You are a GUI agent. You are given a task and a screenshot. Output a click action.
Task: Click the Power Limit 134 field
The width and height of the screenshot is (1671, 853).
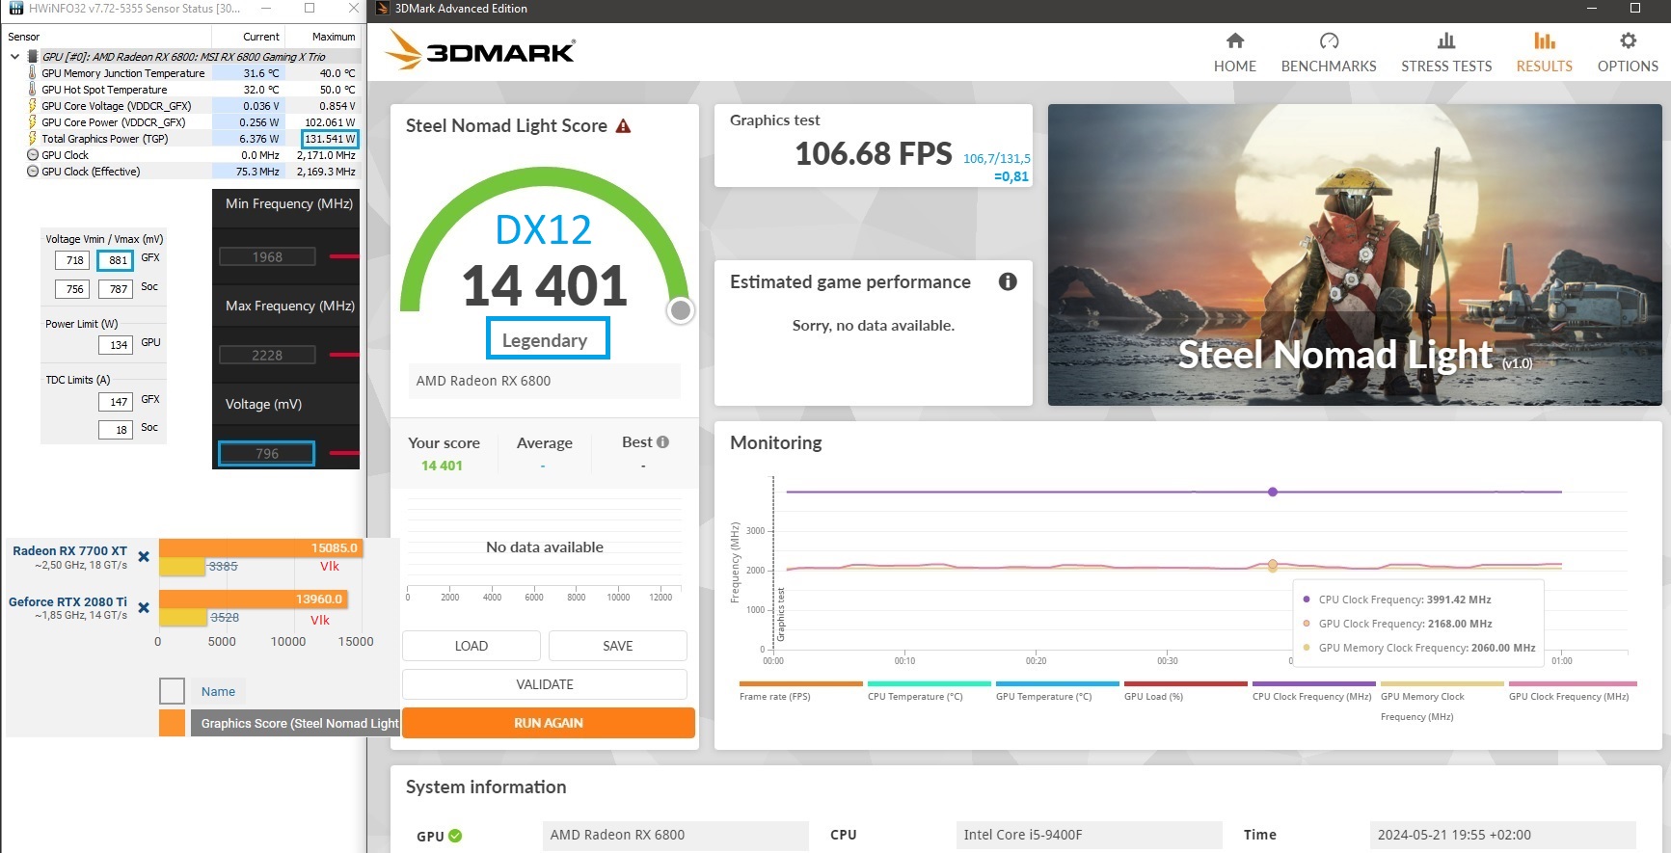click(x=115, y=345)
